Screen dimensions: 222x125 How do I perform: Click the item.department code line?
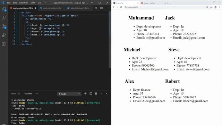(49, 25)
